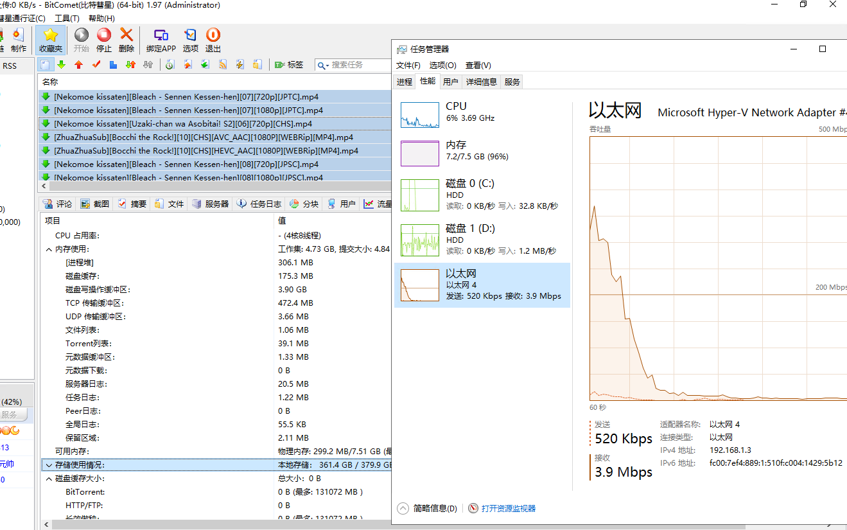Image resolution: width=847 pixels, height=530 pixels.
Task: Filter by uploading with red up arrow
Action: coord(79,64)
